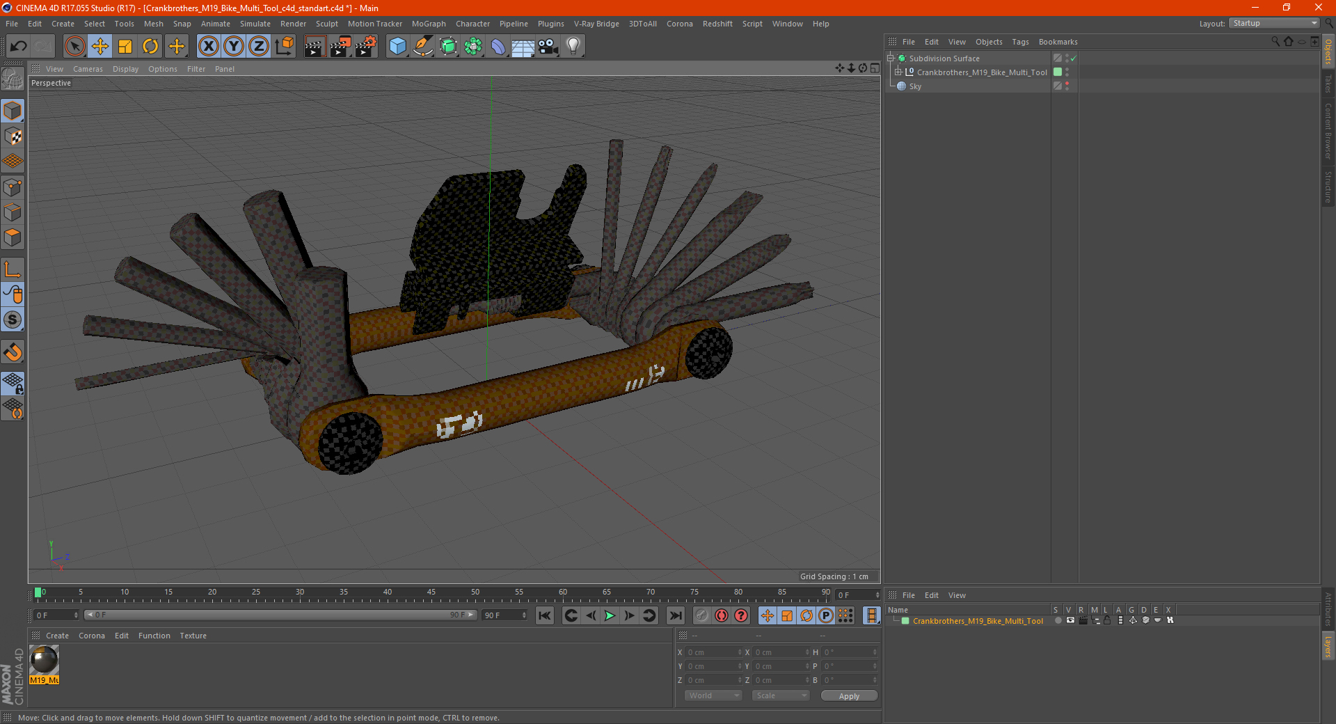Screen dimensions: 1336x724
Task: Switch to Polygons mode
Action: click(x=13, y=238)
